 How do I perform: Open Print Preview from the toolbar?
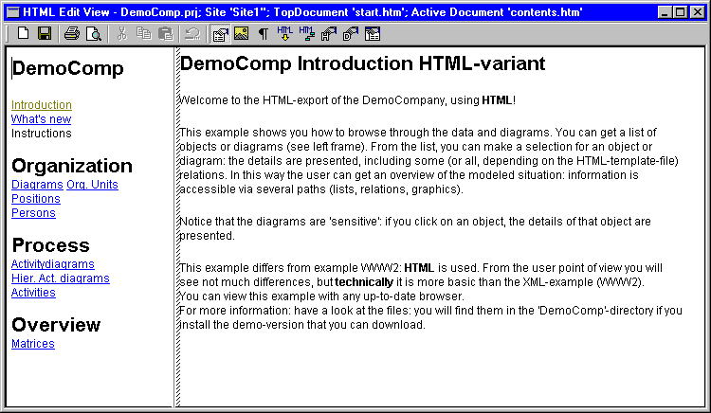94,33
